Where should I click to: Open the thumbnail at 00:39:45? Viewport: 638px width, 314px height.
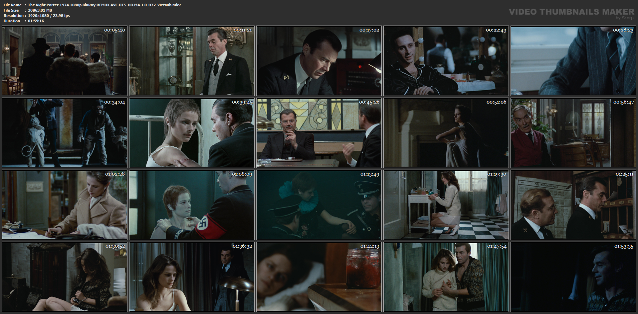(x=192, y=133)
